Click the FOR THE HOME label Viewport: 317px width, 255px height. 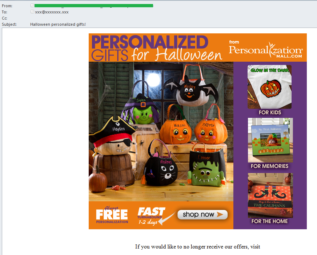pos(269,221)
